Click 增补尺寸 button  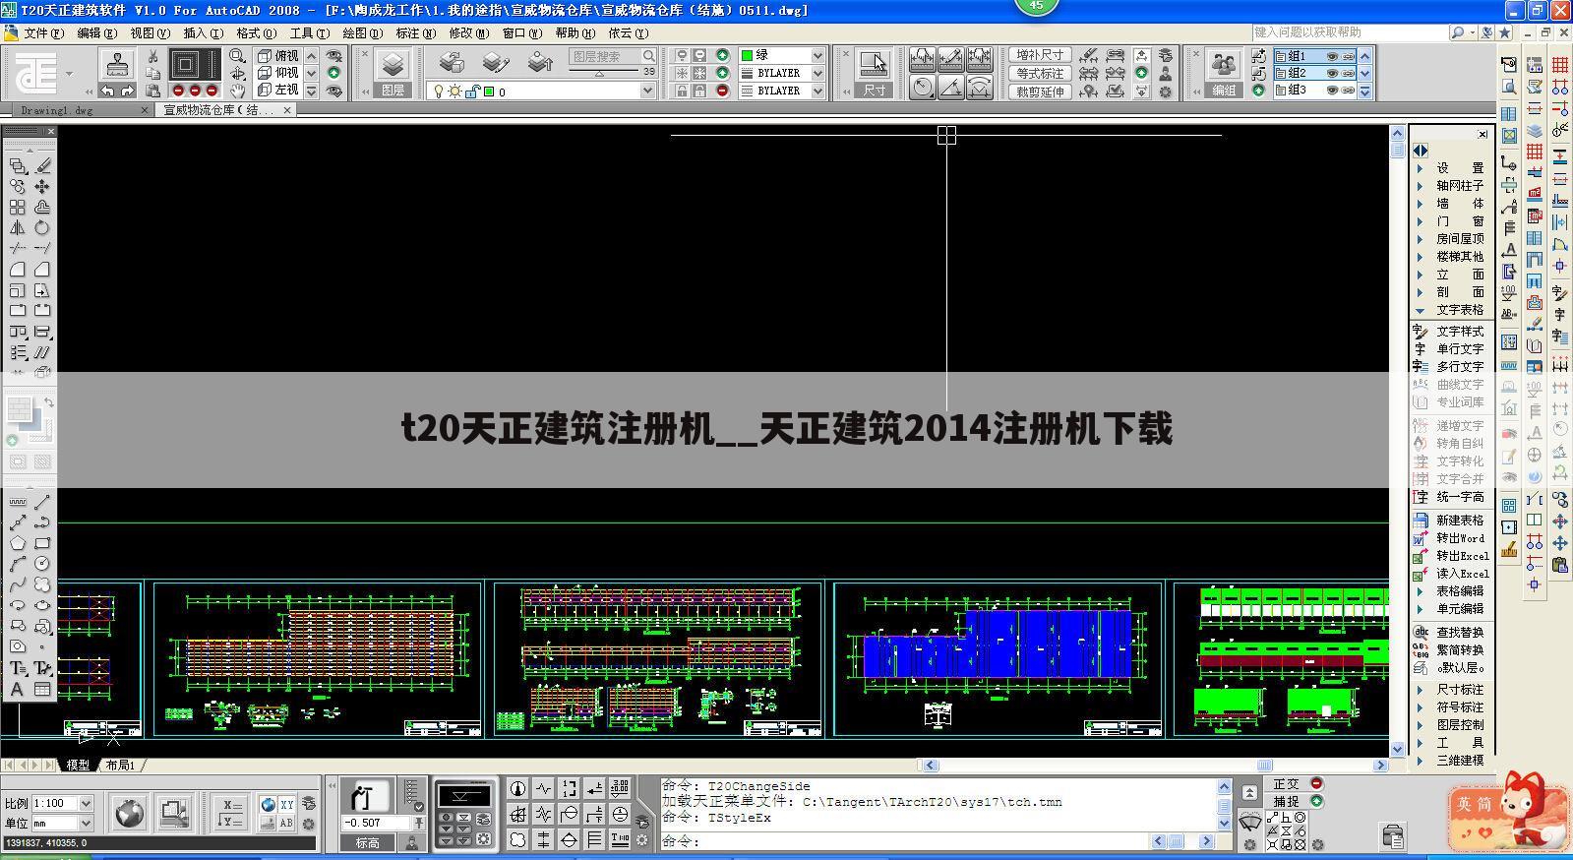pos(1041,55)
